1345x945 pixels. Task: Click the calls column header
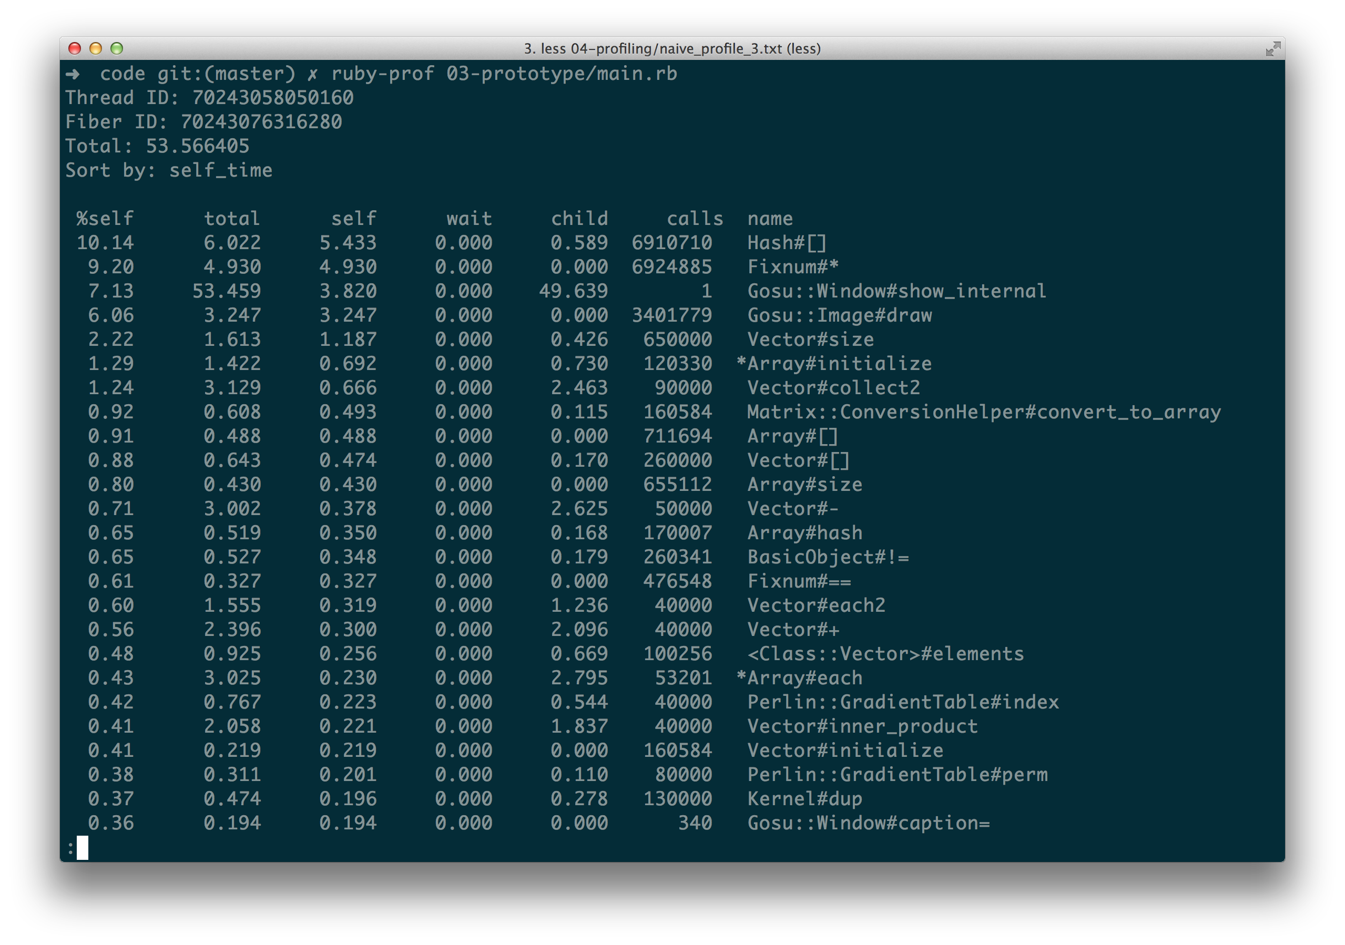click(695, 219)
